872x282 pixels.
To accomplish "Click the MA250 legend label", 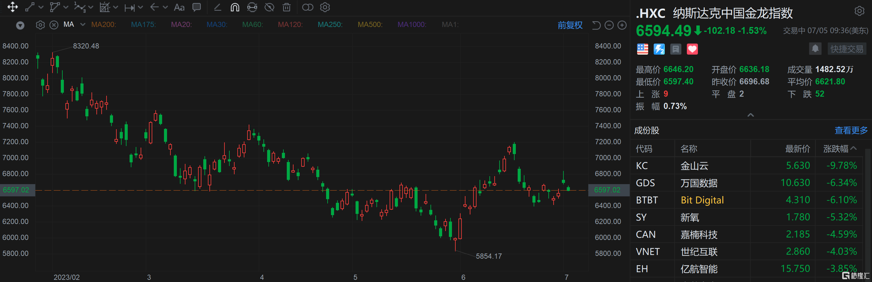I will tap(330, 24).
